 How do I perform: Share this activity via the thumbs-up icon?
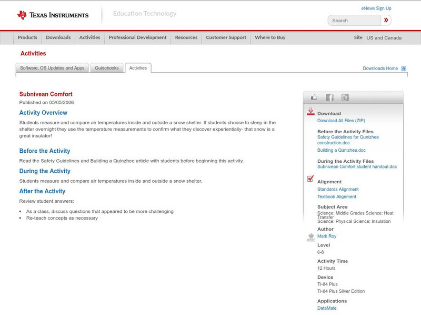click(314, 97)
